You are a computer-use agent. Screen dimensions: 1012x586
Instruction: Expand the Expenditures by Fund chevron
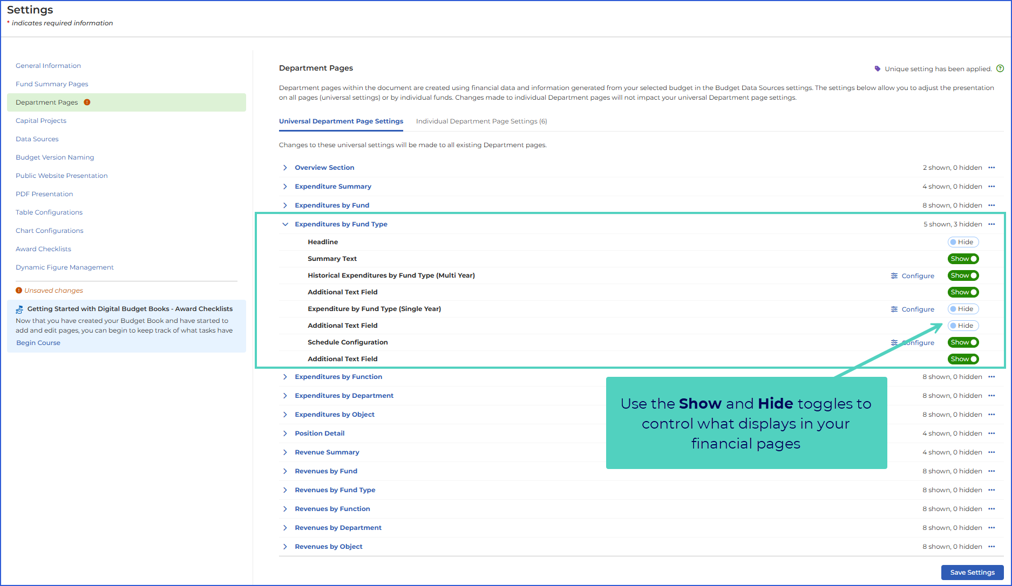point(285,205)
